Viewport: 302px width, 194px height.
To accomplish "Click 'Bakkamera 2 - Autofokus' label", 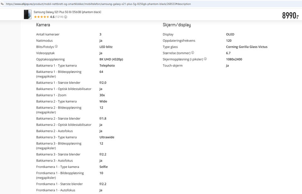I will (54, 131).
